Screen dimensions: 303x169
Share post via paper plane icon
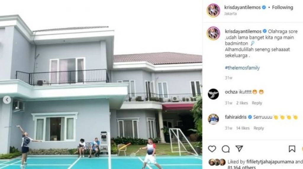(x=239, y=149)
